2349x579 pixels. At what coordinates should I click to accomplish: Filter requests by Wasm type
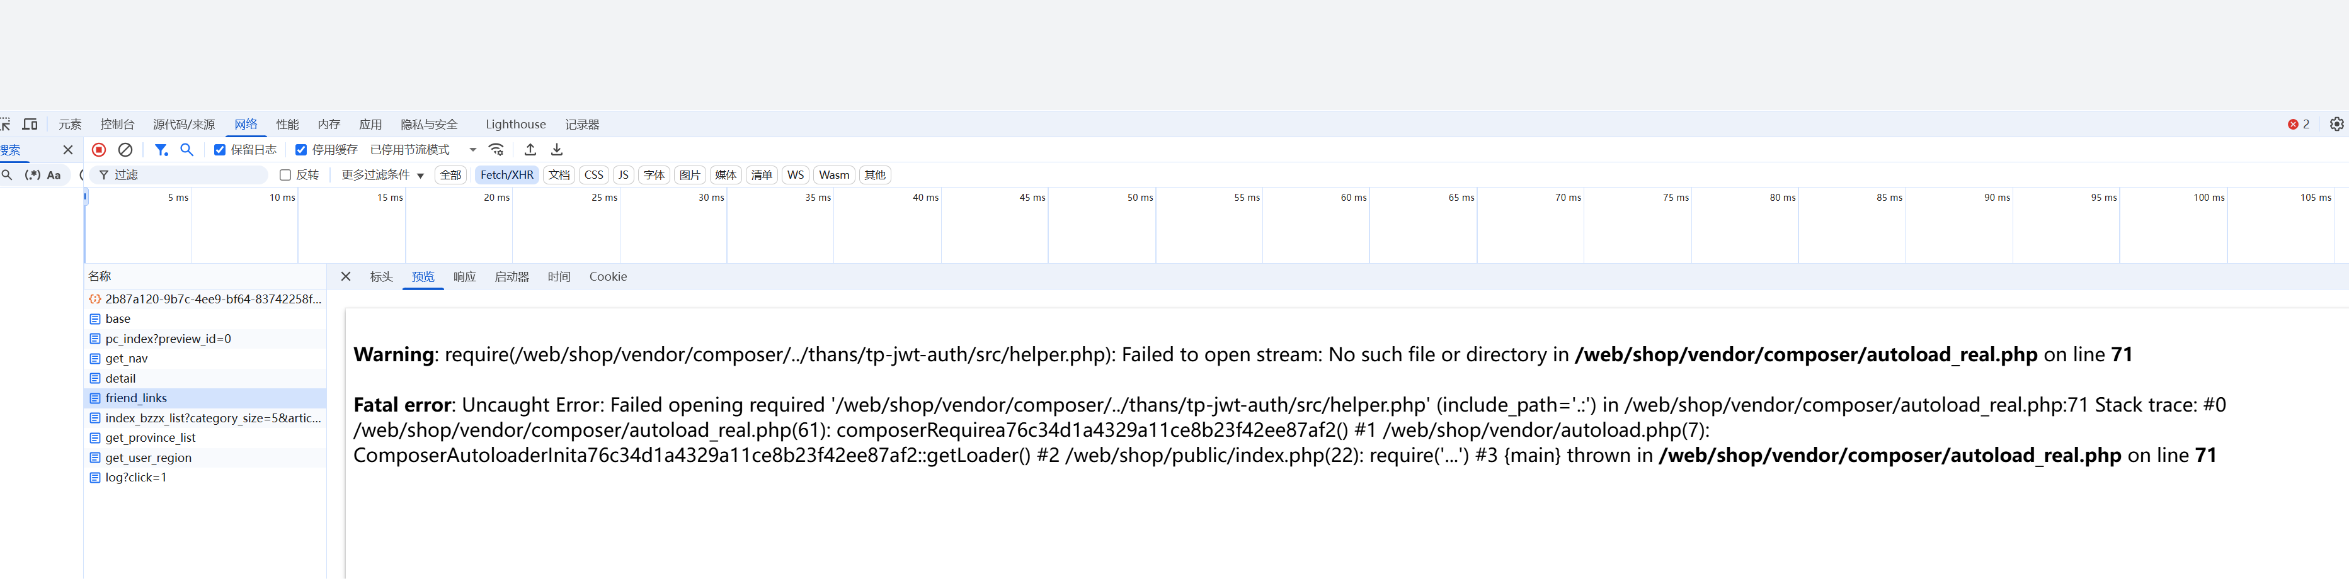pos(833,175)
